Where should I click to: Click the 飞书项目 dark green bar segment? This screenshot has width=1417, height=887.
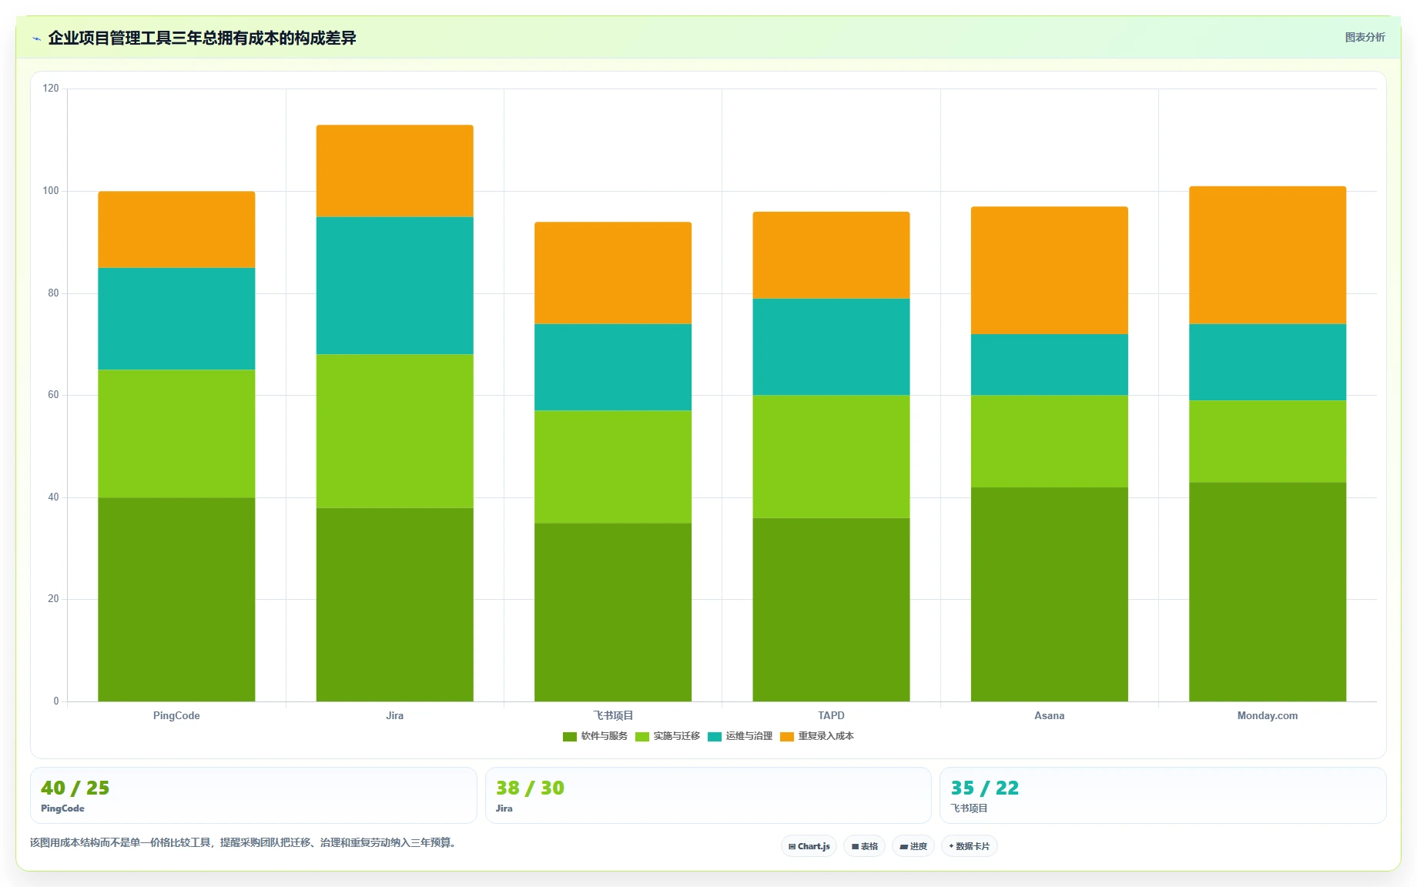click(x=613, y=612)
